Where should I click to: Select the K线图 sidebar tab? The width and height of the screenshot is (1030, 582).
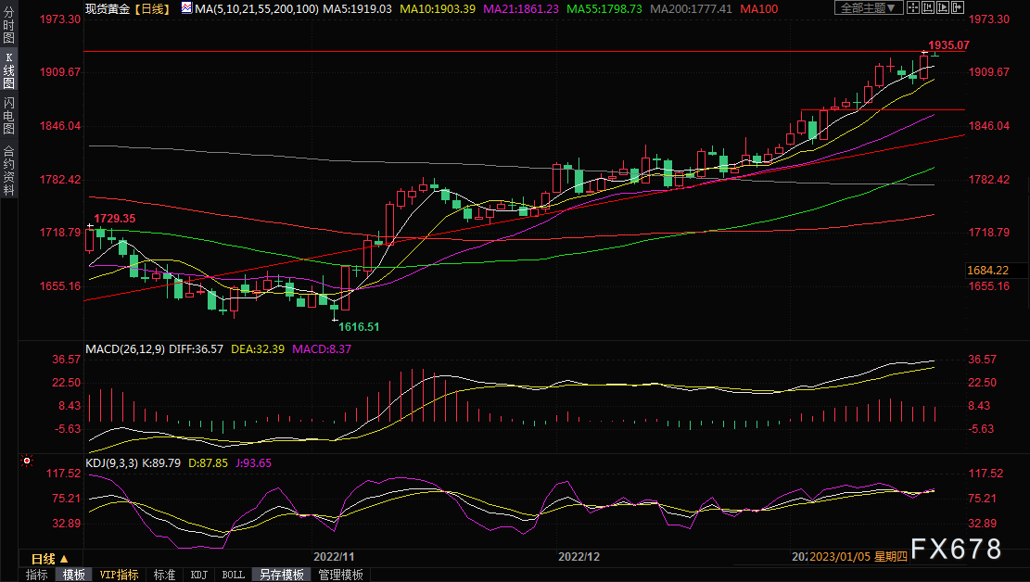click(8, 71)
